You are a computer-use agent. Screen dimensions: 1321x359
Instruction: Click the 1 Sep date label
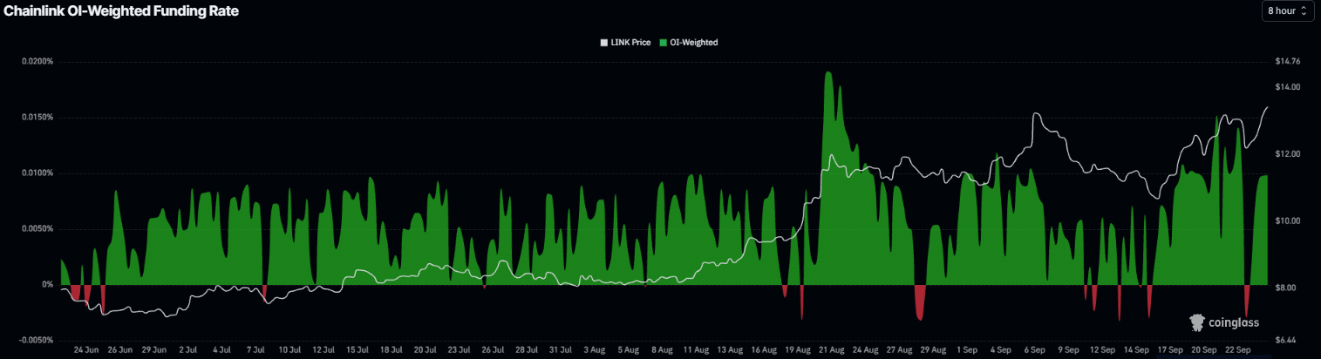(x=966, y=349)
